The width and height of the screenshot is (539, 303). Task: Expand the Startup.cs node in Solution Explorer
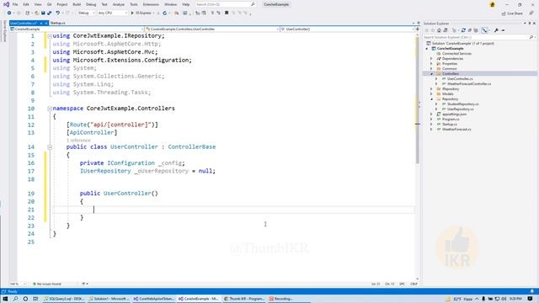pyautogui.click(x=431, y=125)
